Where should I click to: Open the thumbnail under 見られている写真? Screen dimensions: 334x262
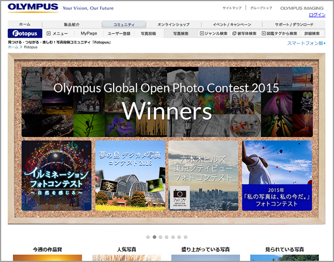[284, 258]
